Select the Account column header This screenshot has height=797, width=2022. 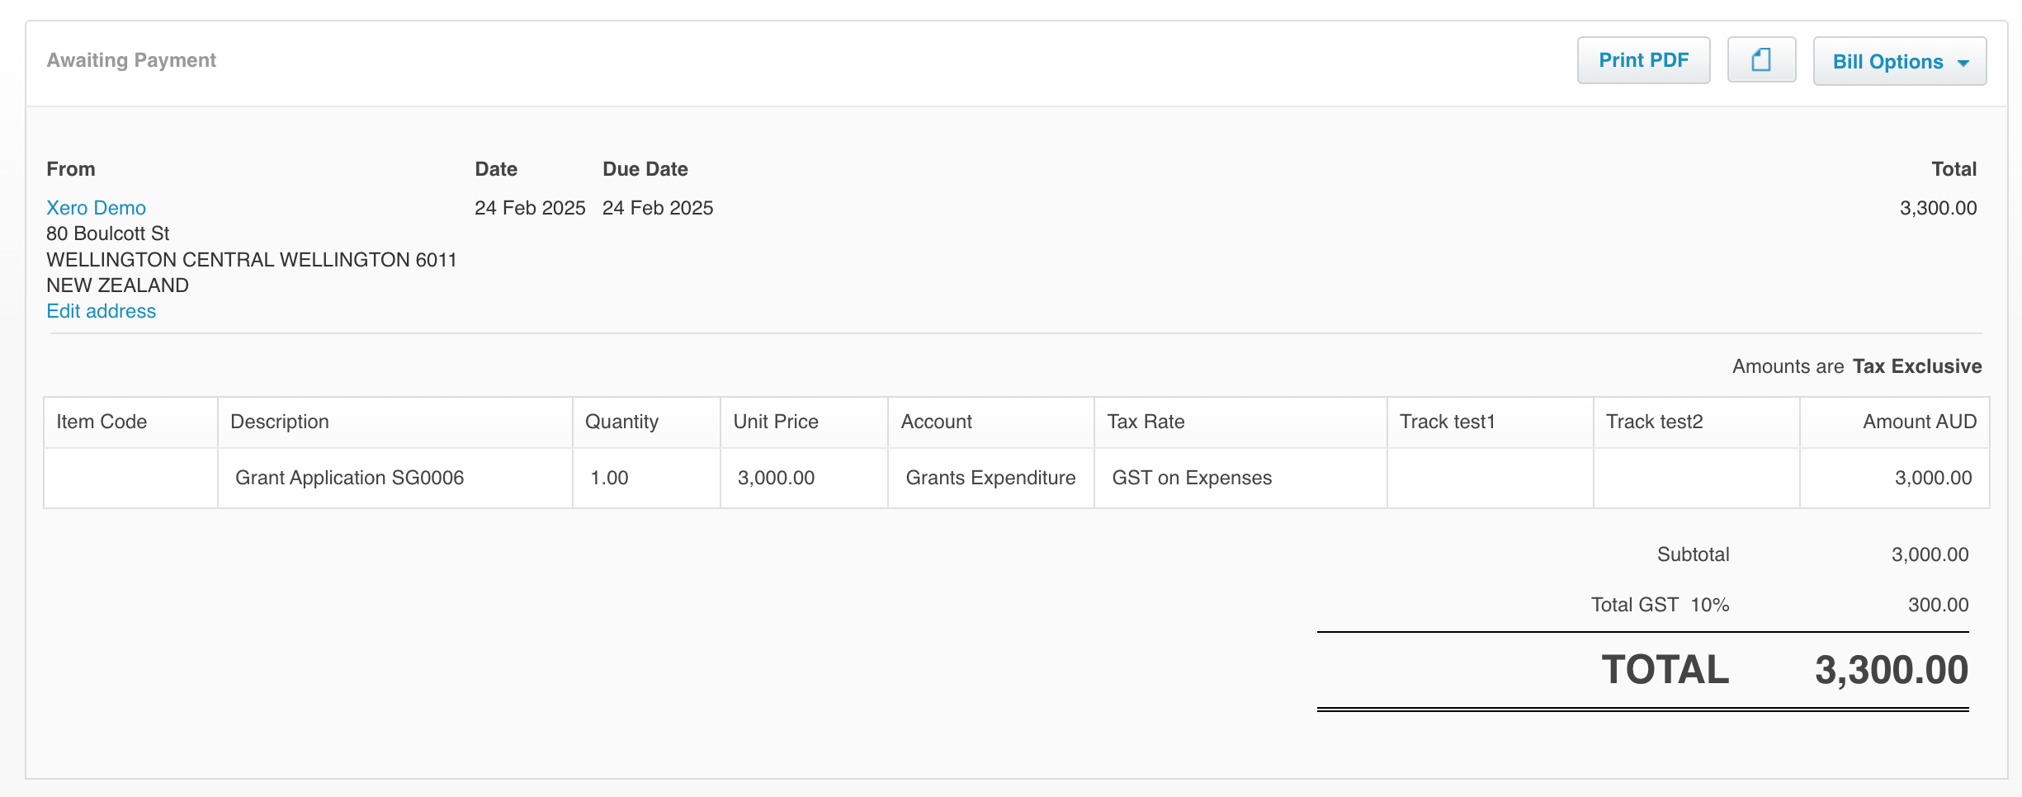point(936,422)
